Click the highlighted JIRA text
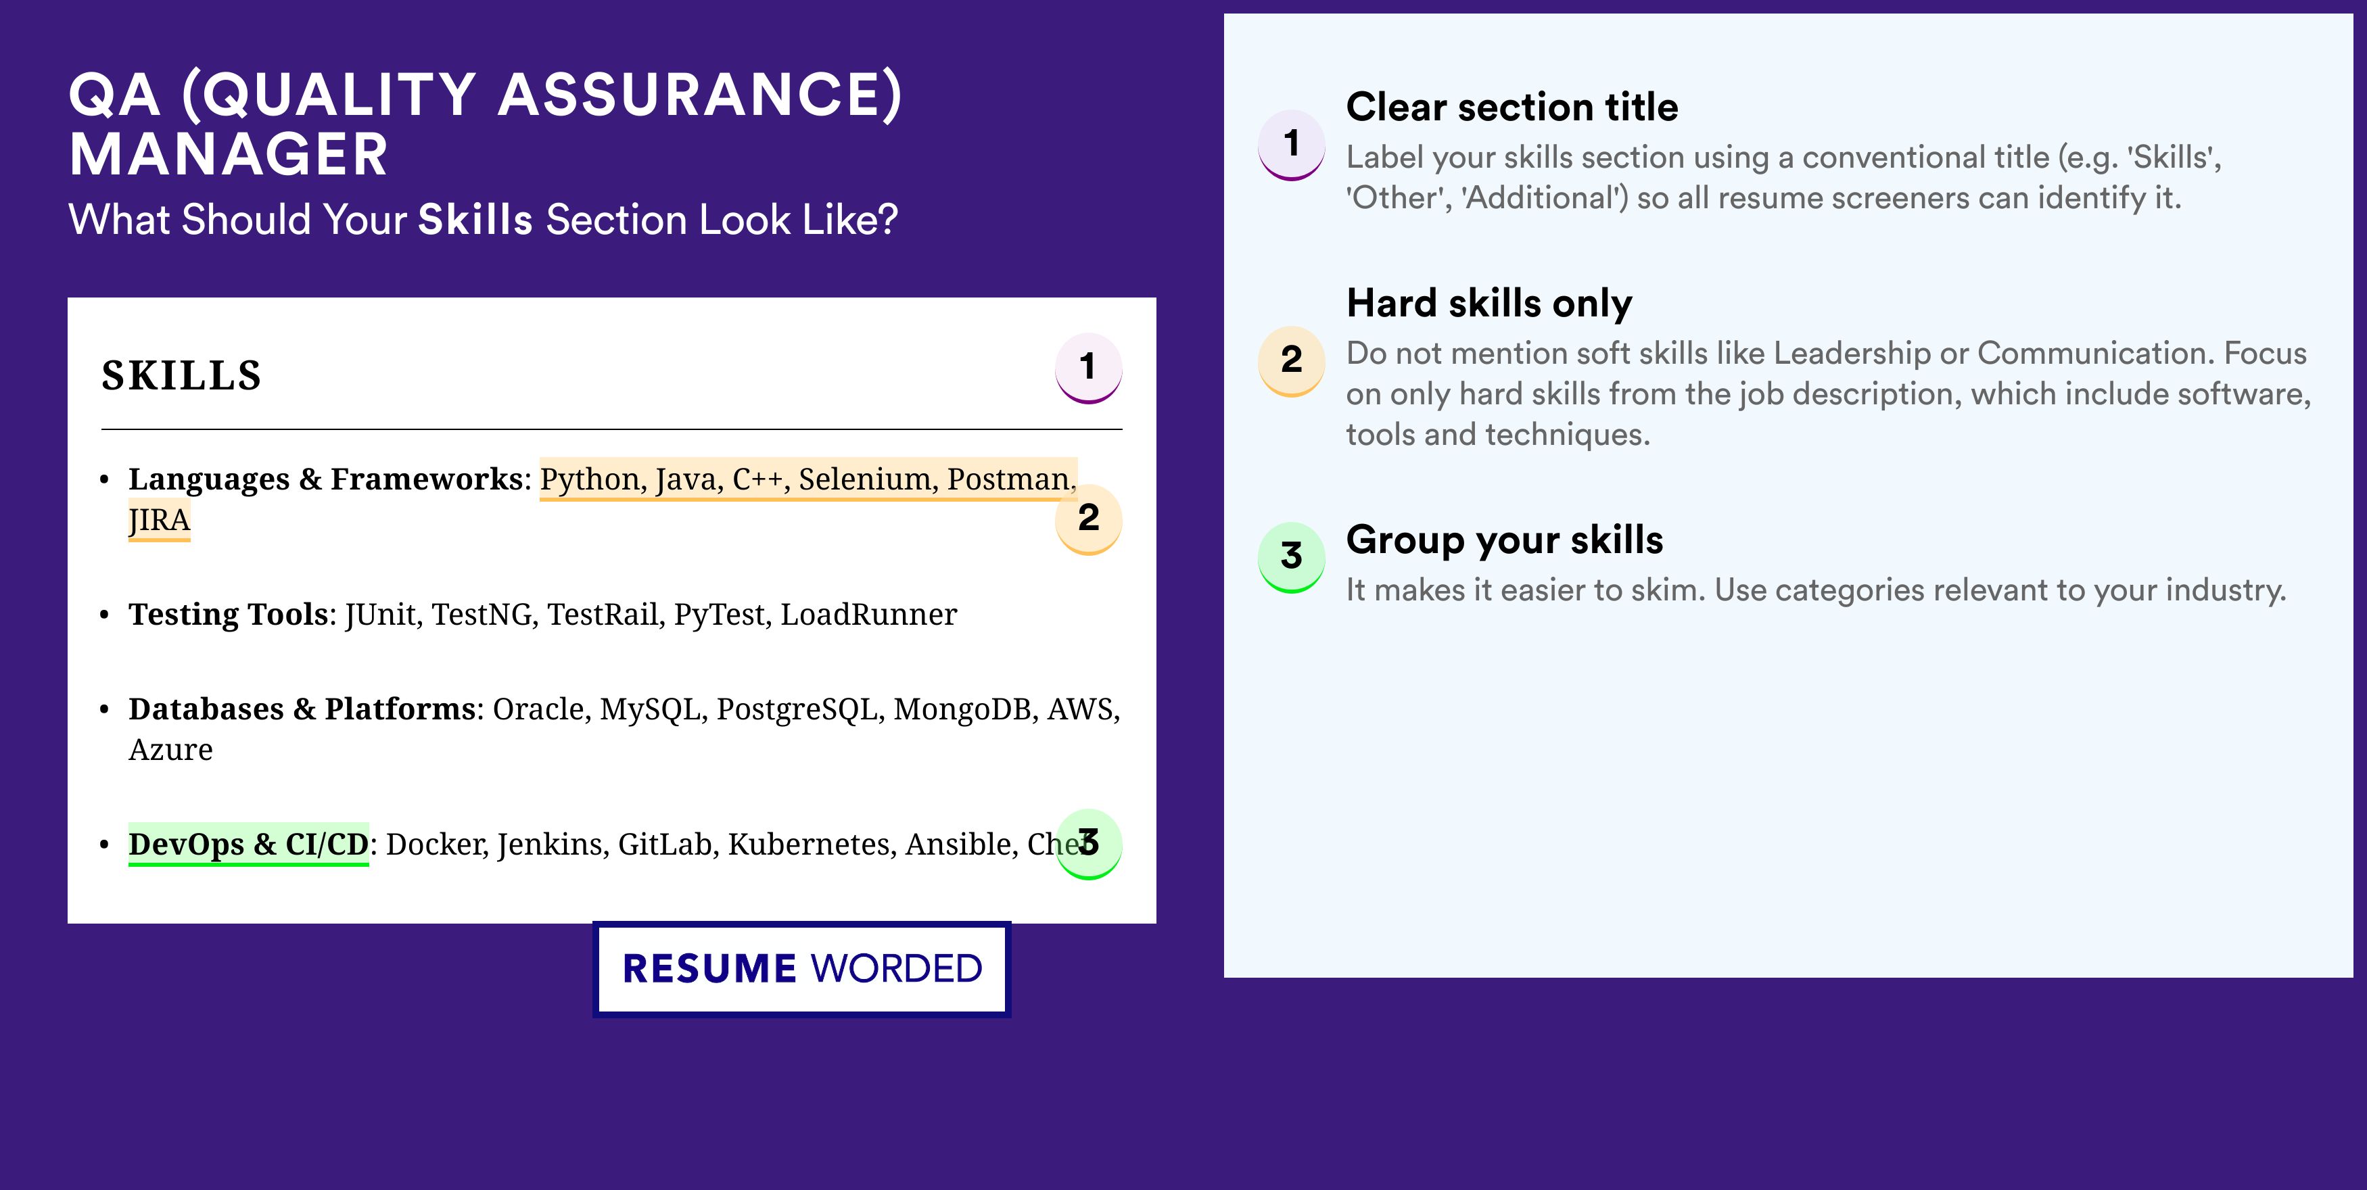 pos(159,520)
